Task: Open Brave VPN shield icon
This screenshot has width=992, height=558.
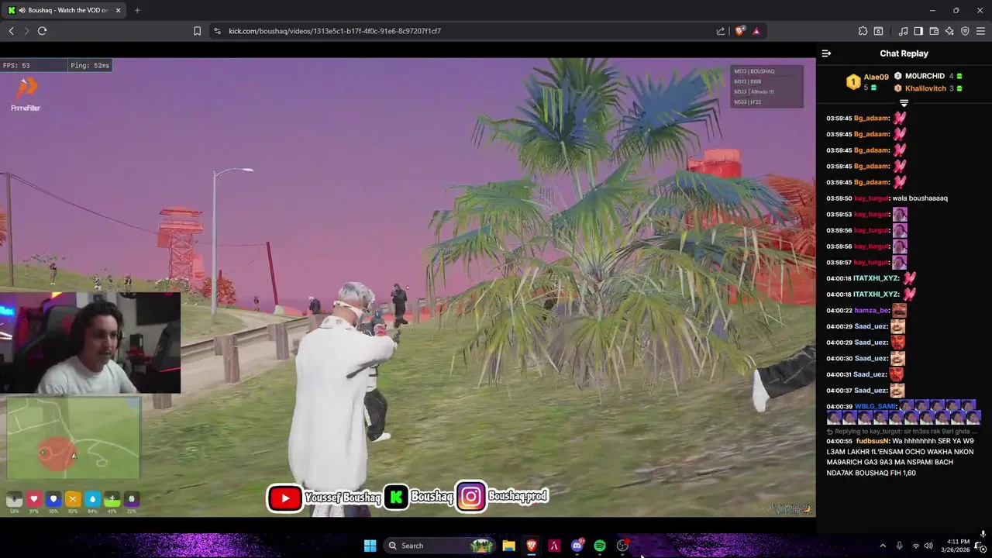Action: (x=965, y=31)
